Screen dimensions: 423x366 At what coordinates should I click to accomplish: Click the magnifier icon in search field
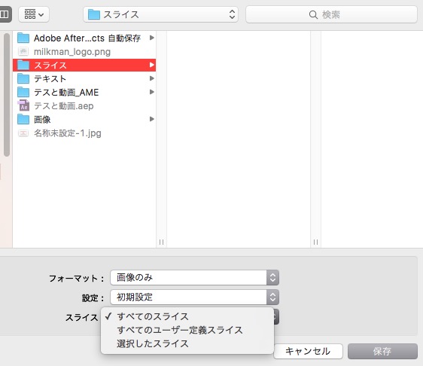coord(313,14)
